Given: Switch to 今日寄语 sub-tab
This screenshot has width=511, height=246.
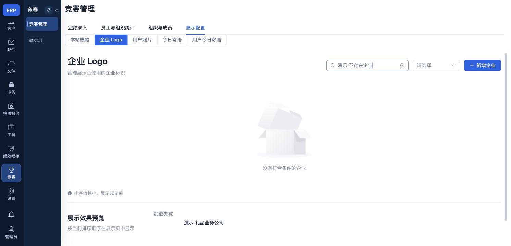Looking at the screenshot, I should [x=172, y=40].
